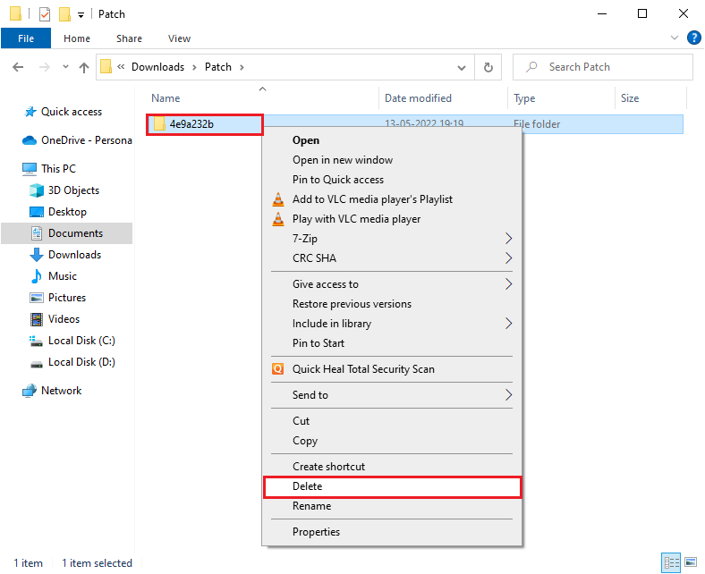Click the Back navigation arrow
Image resolution: width=705 pixels, height=574 pixels.
coord(20,67)
